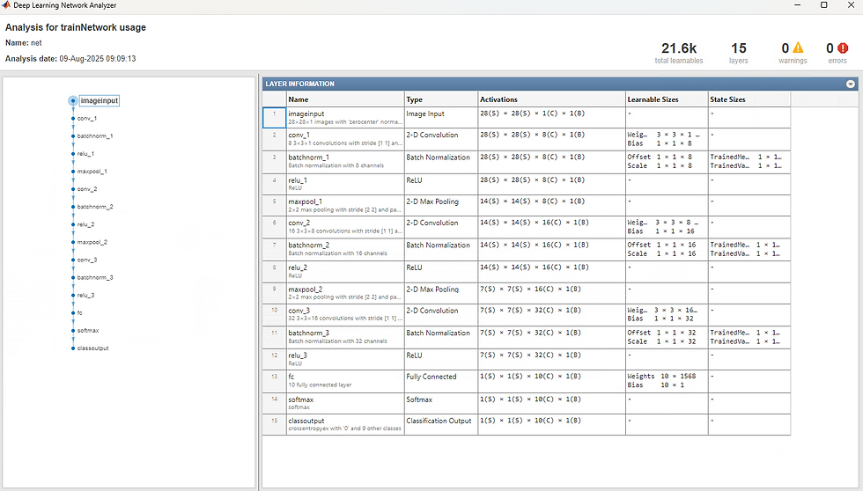Viewport: 863px width, 491px height.
Task: Click the errors red exclamation icon
Action: (x=843, y=48)
